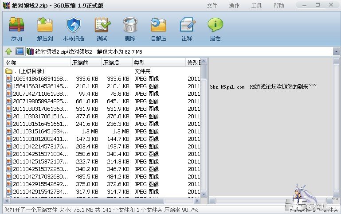Show archive 属性 (Properties) info
The width and height of the screenshot is (341, 214).
(x=215, y=29)
